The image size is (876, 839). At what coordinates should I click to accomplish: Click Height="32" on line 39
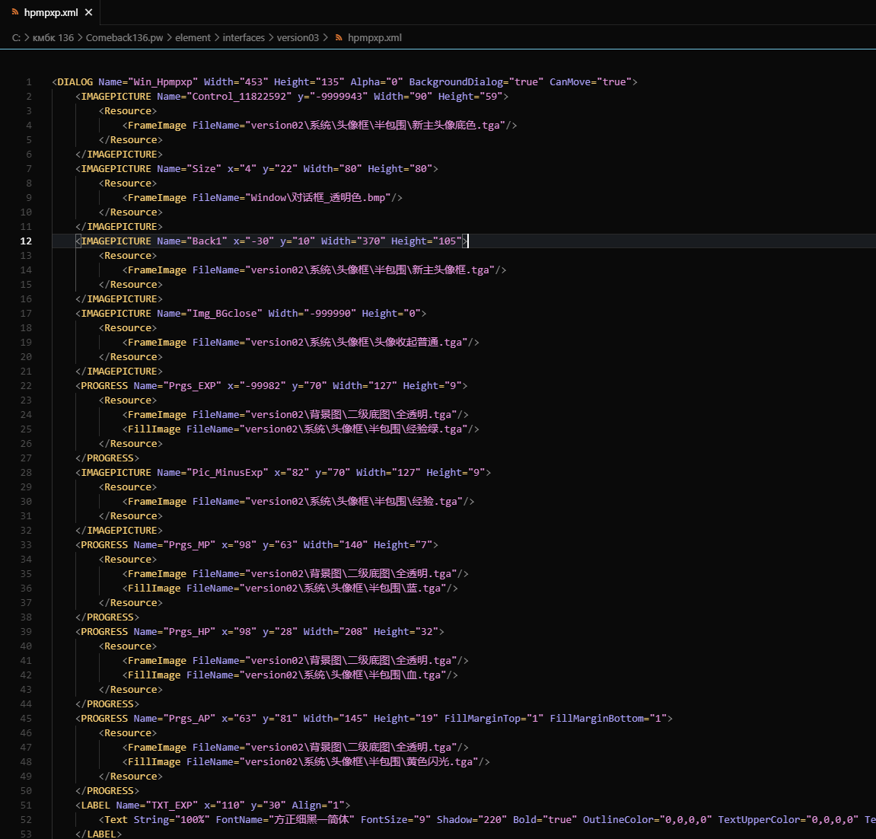pos(406,632)
